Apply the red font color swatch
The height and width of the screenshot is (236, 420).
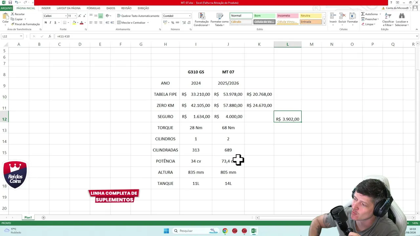(82, 23)
